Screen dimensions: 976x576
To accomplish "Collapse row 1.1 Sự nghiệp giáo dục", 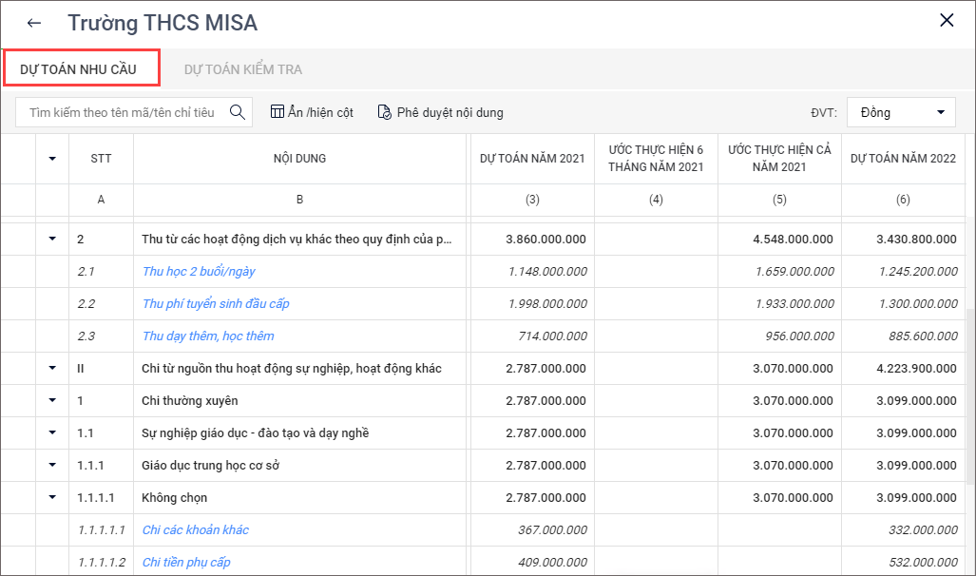I will coord(52,432).
